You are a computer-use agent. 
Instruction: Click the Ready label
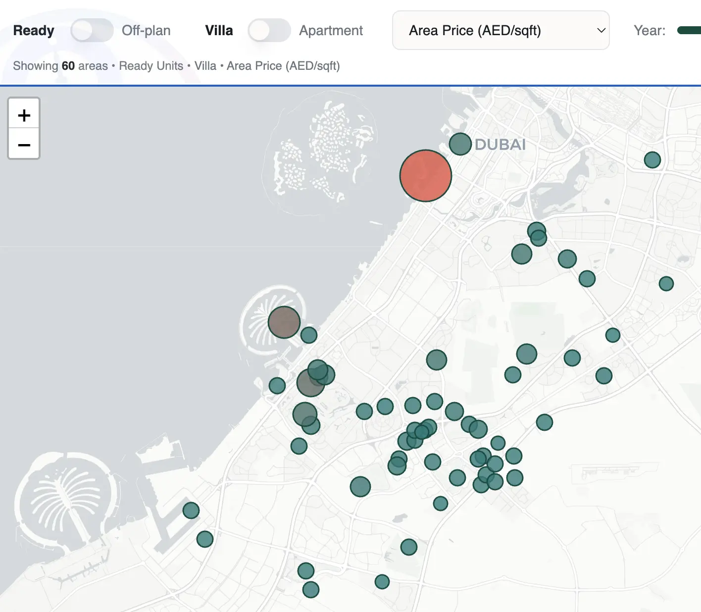pyautogui.click(x=34, y=31)
